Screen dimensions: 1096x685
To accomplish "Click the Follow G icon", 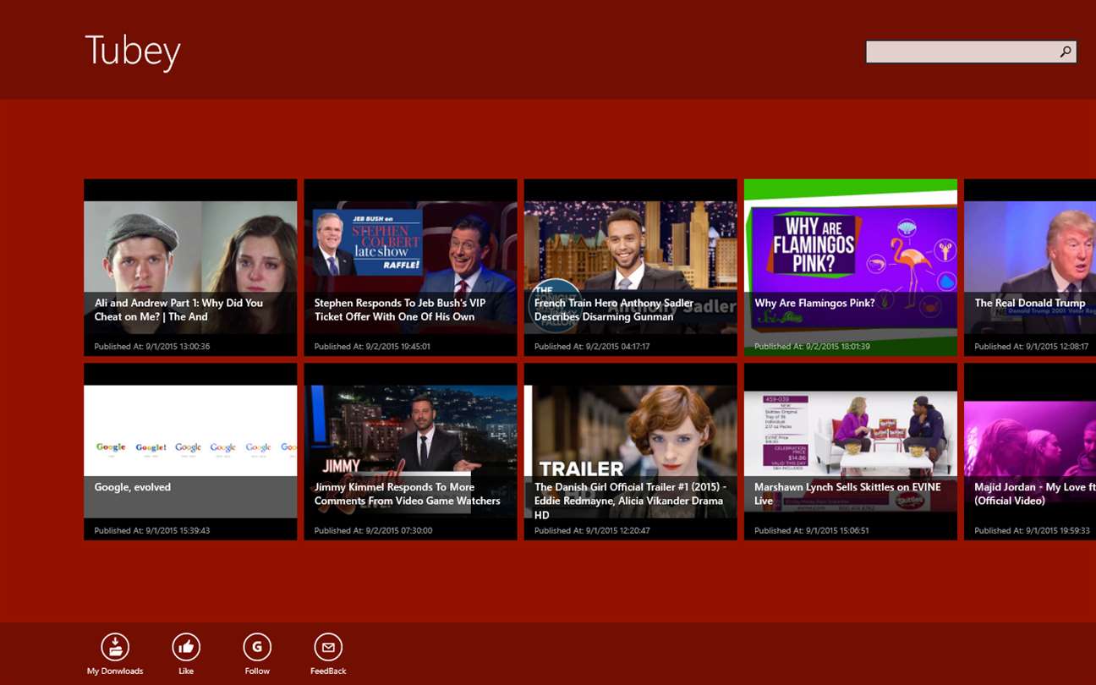I will pos(257,647).
